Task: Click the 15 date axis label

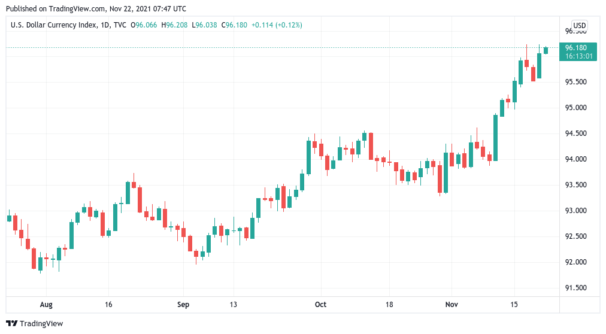Action: click(x=514, y=305)
